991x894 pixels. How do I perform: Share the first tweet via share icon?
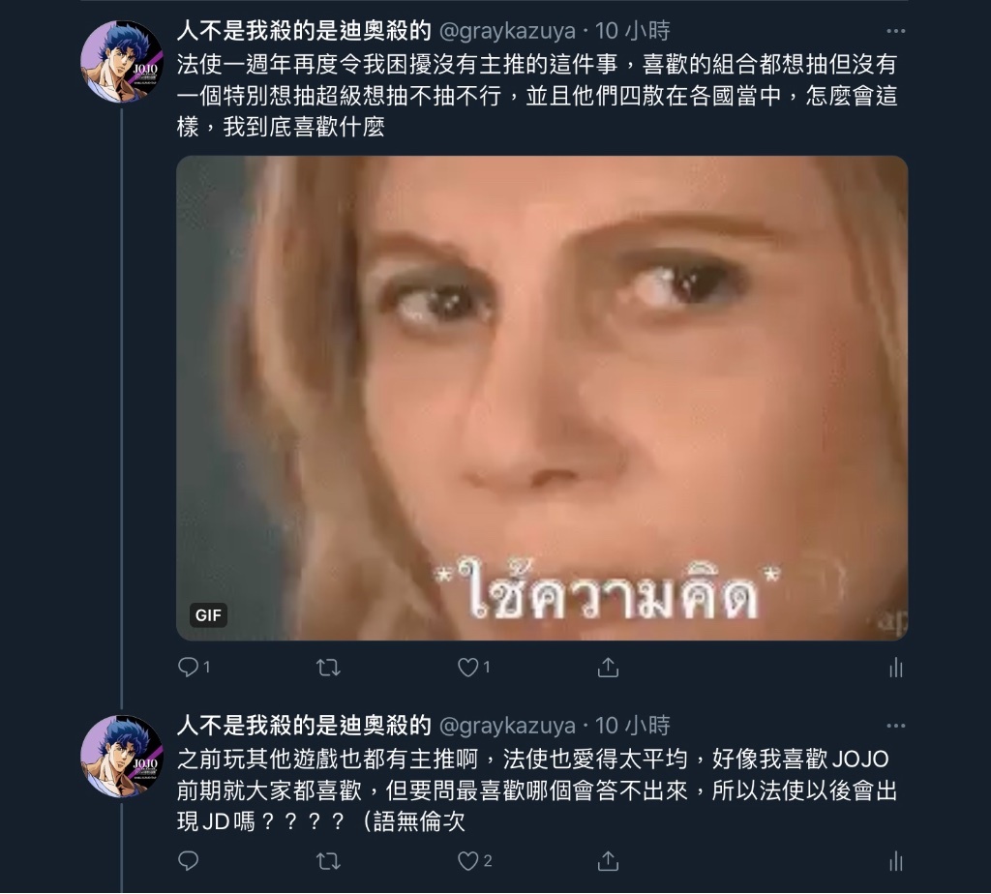tap(608, 667)
